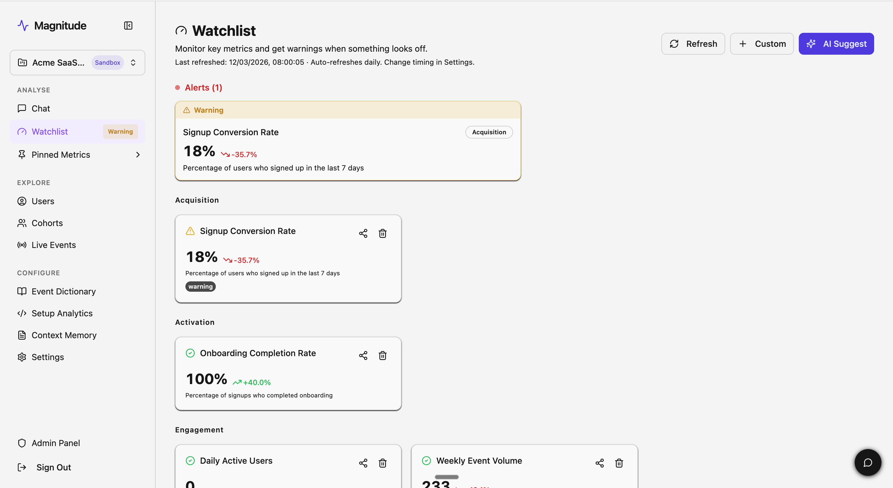Add a Custom metric
The width and height of the screenshot is (893, 488).
[762, 44]
